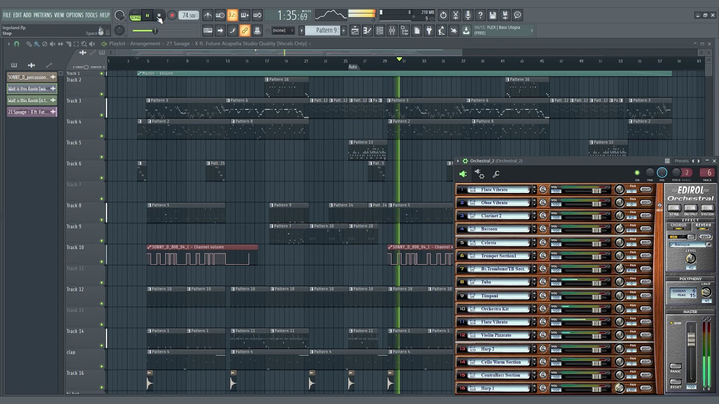Select SONNY_D_percussion item in picker panel
The width and height of the screenshot is (719, 404).
[32, 77]
